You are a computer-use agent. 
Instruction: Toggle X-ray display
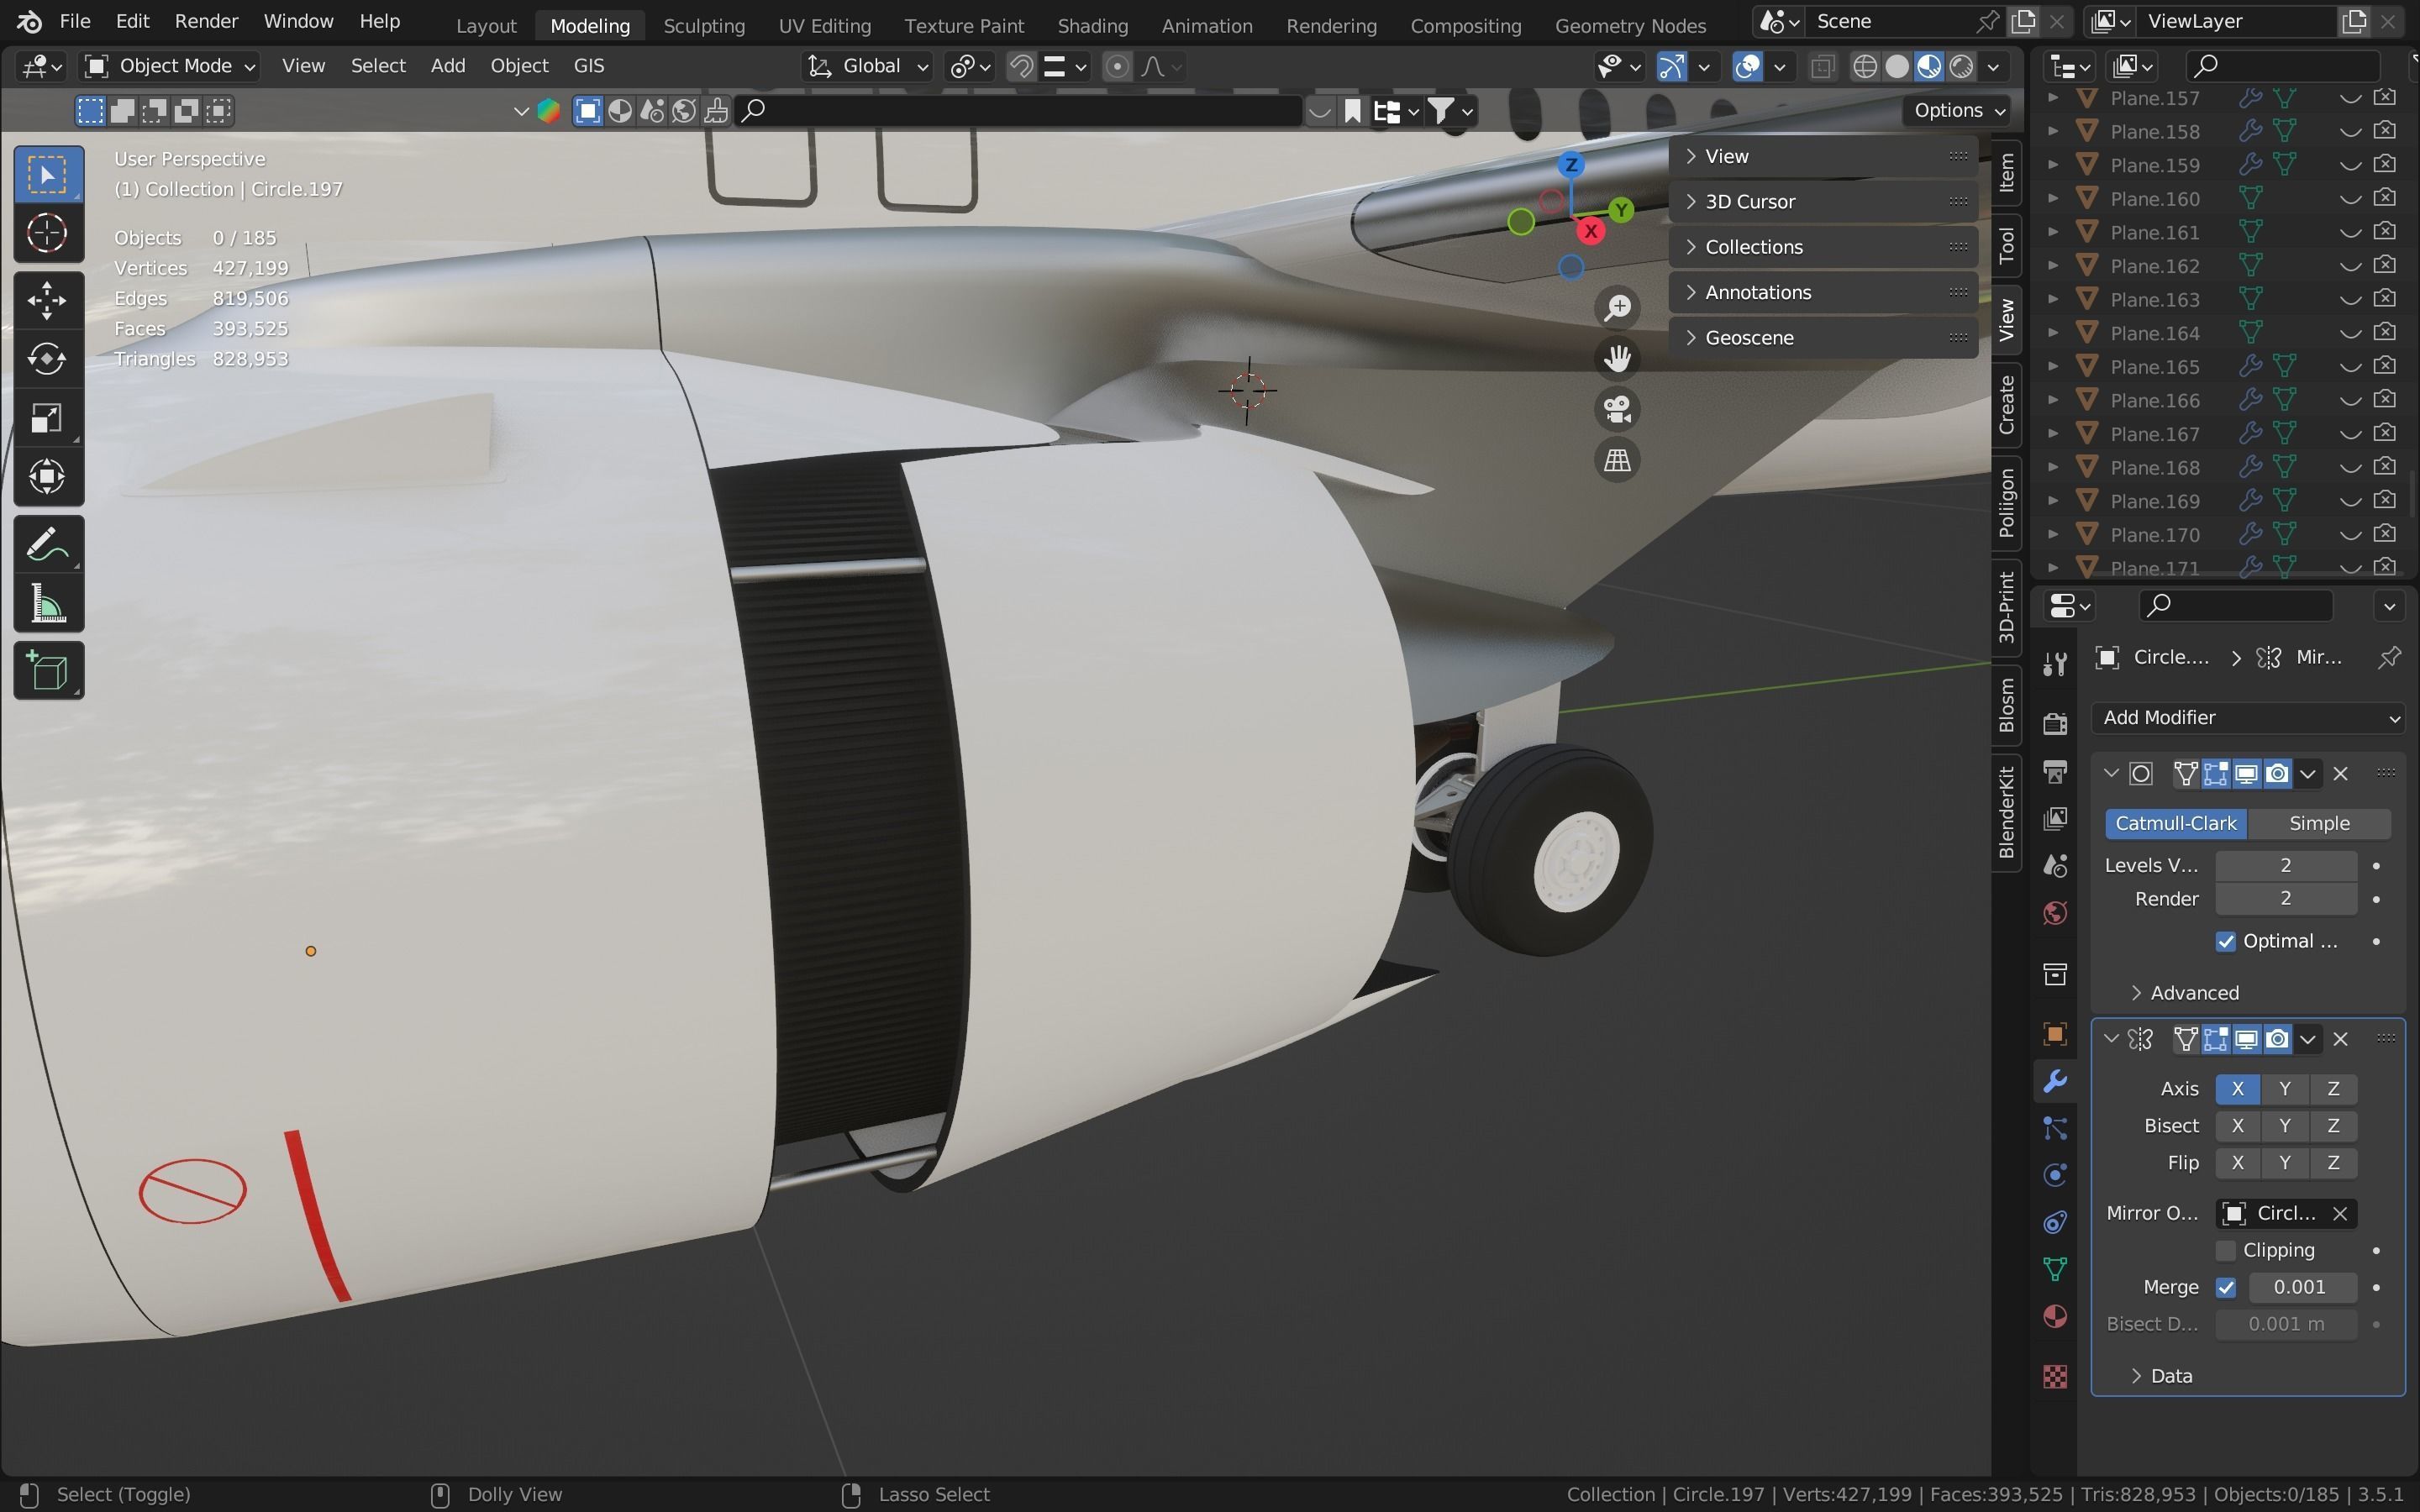[x=1822, y=67]
